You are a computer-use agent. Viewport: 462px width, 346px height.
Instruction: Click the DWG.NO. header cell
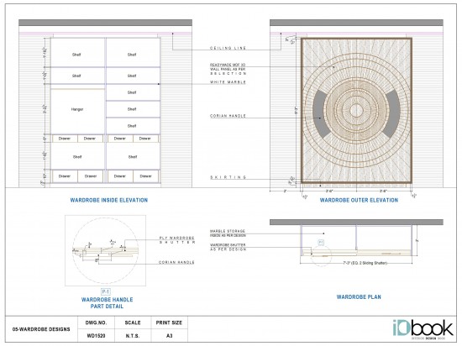(x=96, y=322)
